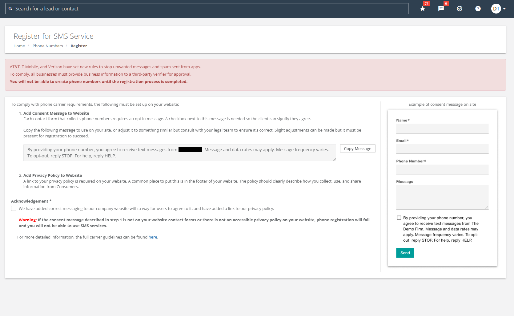Viewport: 514px width, 316px height.
Task: Focus the lead or contact search field
Action: coord(209,9)
